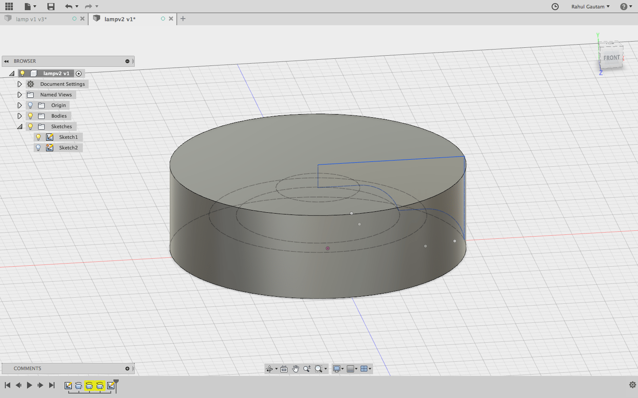Open timeline settings gear
The height and width of the screenshot is (398, 638).
tap(632, 385)
